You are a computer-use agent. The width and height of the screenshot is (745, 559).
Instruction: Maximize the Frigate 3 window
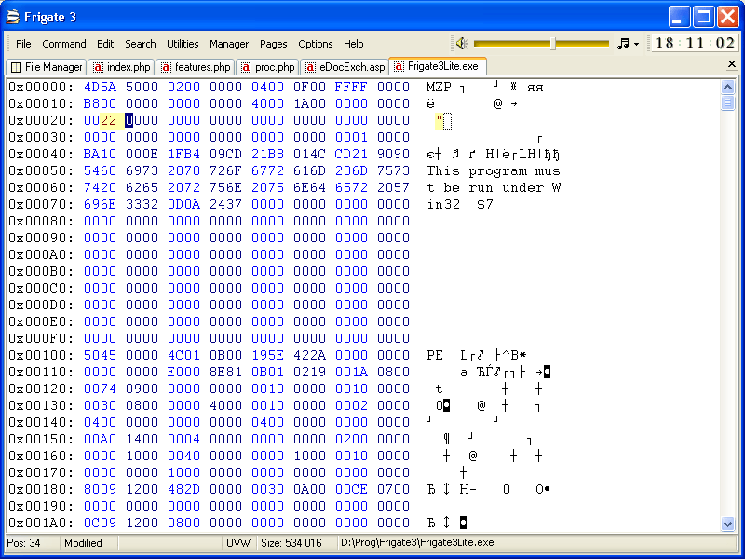(703, 18)
